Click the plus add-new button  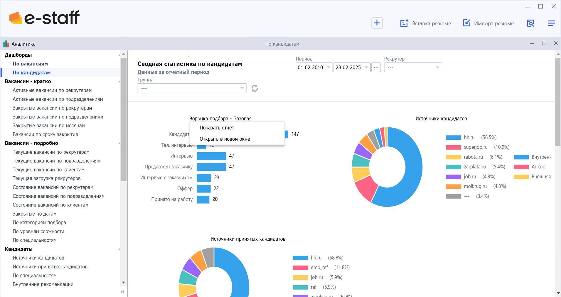377,23
